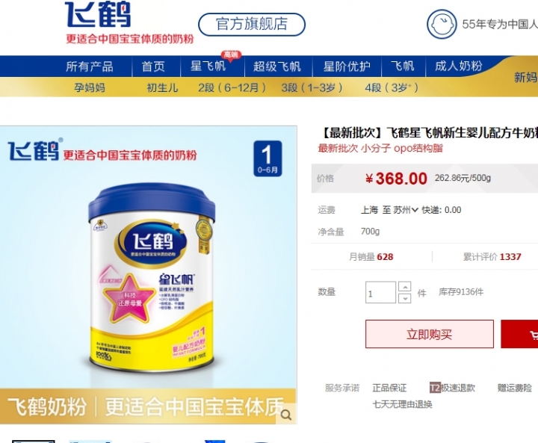Screen dimensions: 538x443
Task: Click the red shopping cart button
Action: 519,334
